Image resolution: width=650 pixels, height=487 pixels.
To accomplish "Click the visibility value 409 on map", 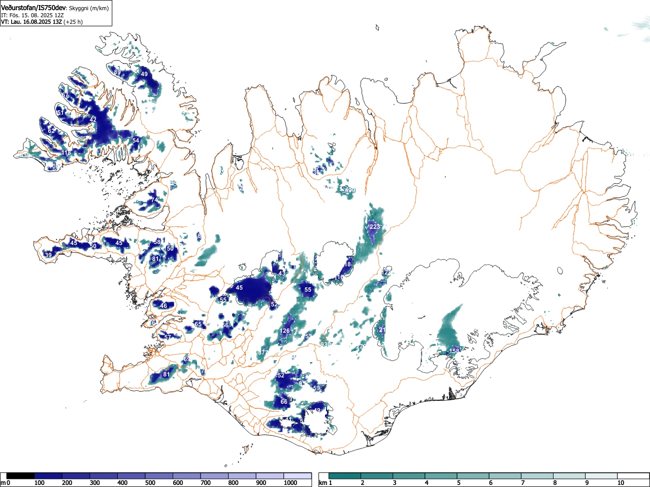I will (x=350, y=191).
